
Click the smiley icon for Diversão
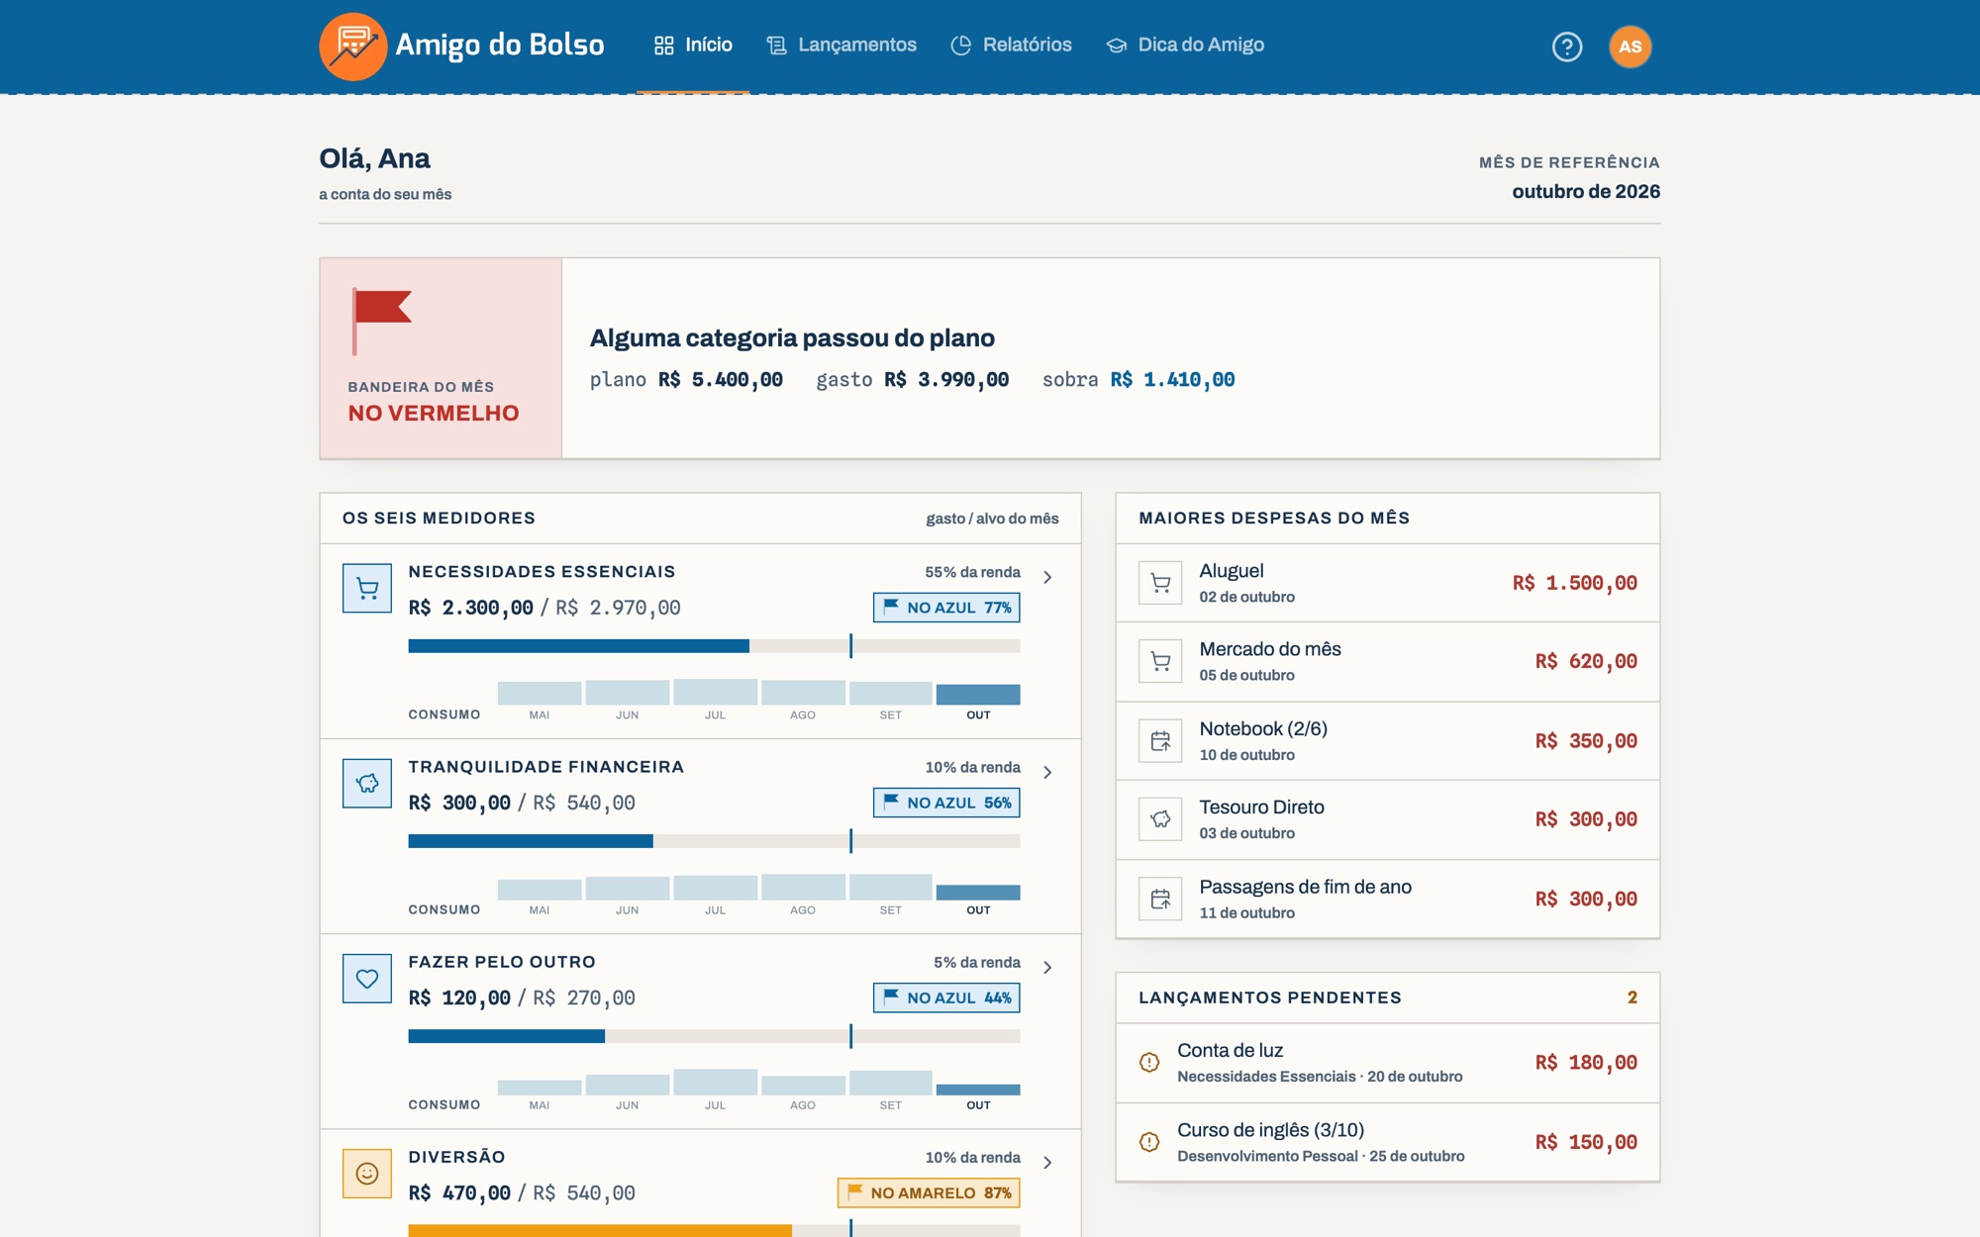367,1174
